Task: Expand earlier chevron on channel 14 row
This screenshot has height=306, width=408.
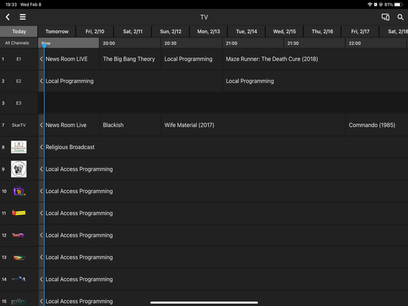Action: click(41, 279)
